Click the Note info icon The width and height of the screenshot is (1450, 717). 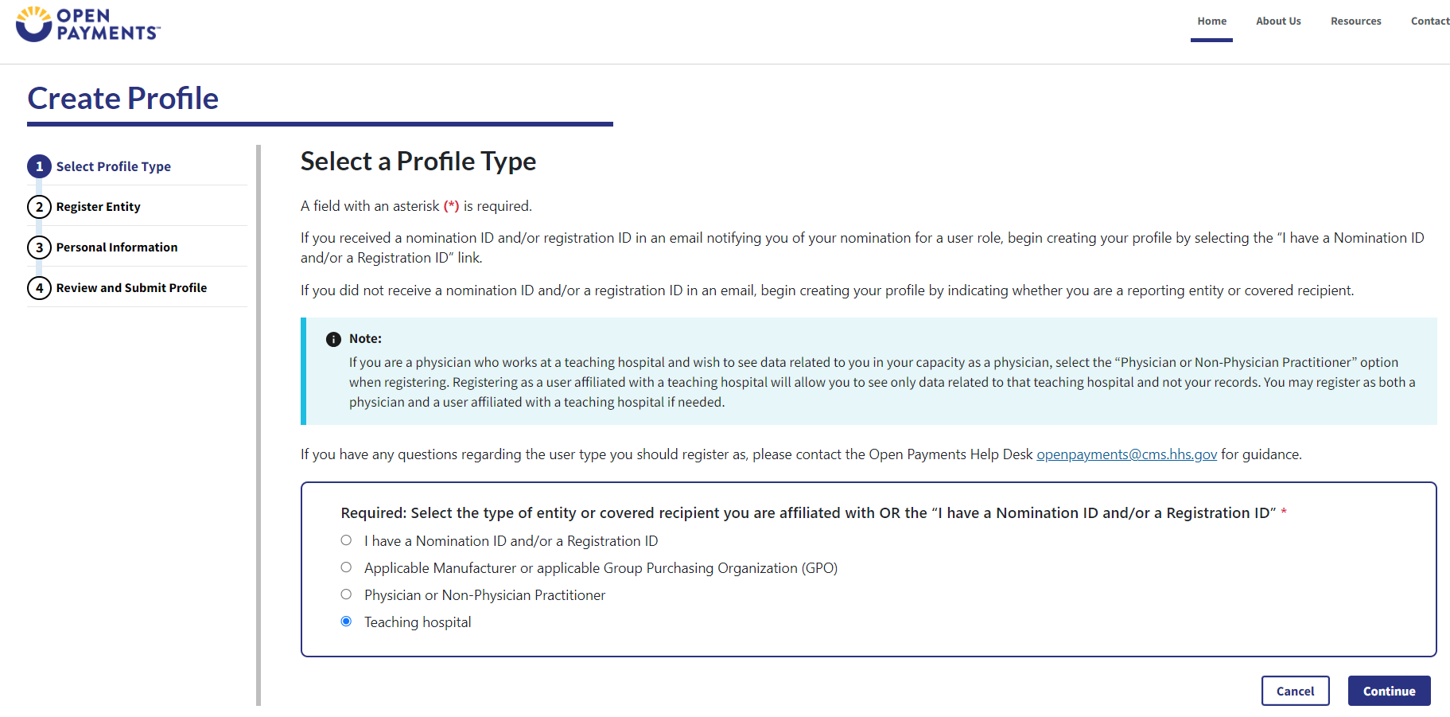(333, 339)
